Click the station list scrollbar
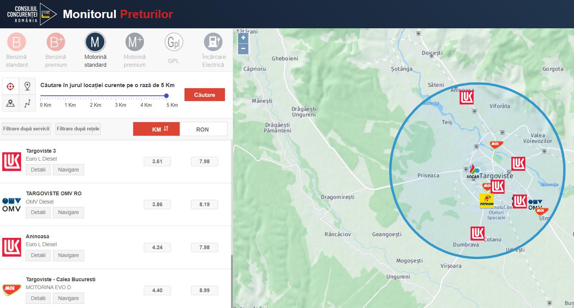The width and height of the screenshot is (574, 308). [232, 281]
